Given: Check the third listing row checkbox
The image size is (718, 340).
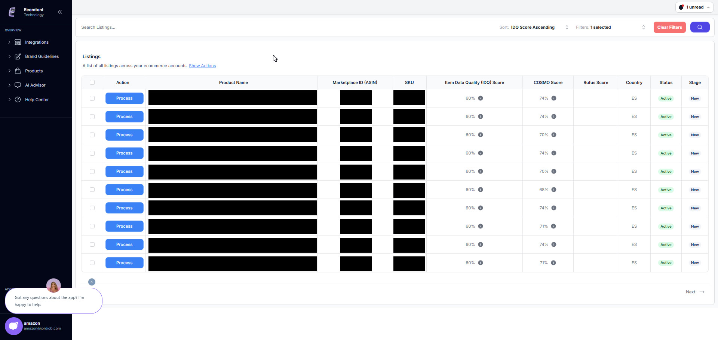Looking at the screenshot, I should coord(92,135).
